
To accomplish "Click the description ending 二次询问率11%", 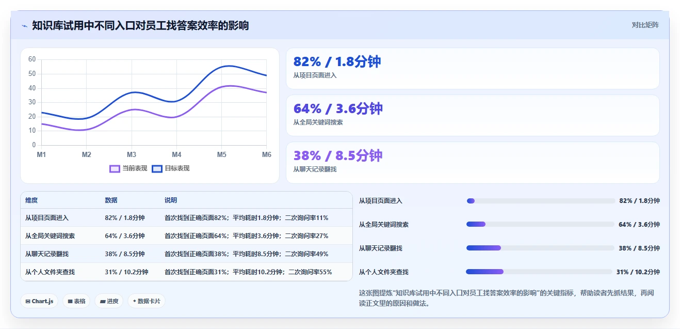I will [x=246, y=218].
